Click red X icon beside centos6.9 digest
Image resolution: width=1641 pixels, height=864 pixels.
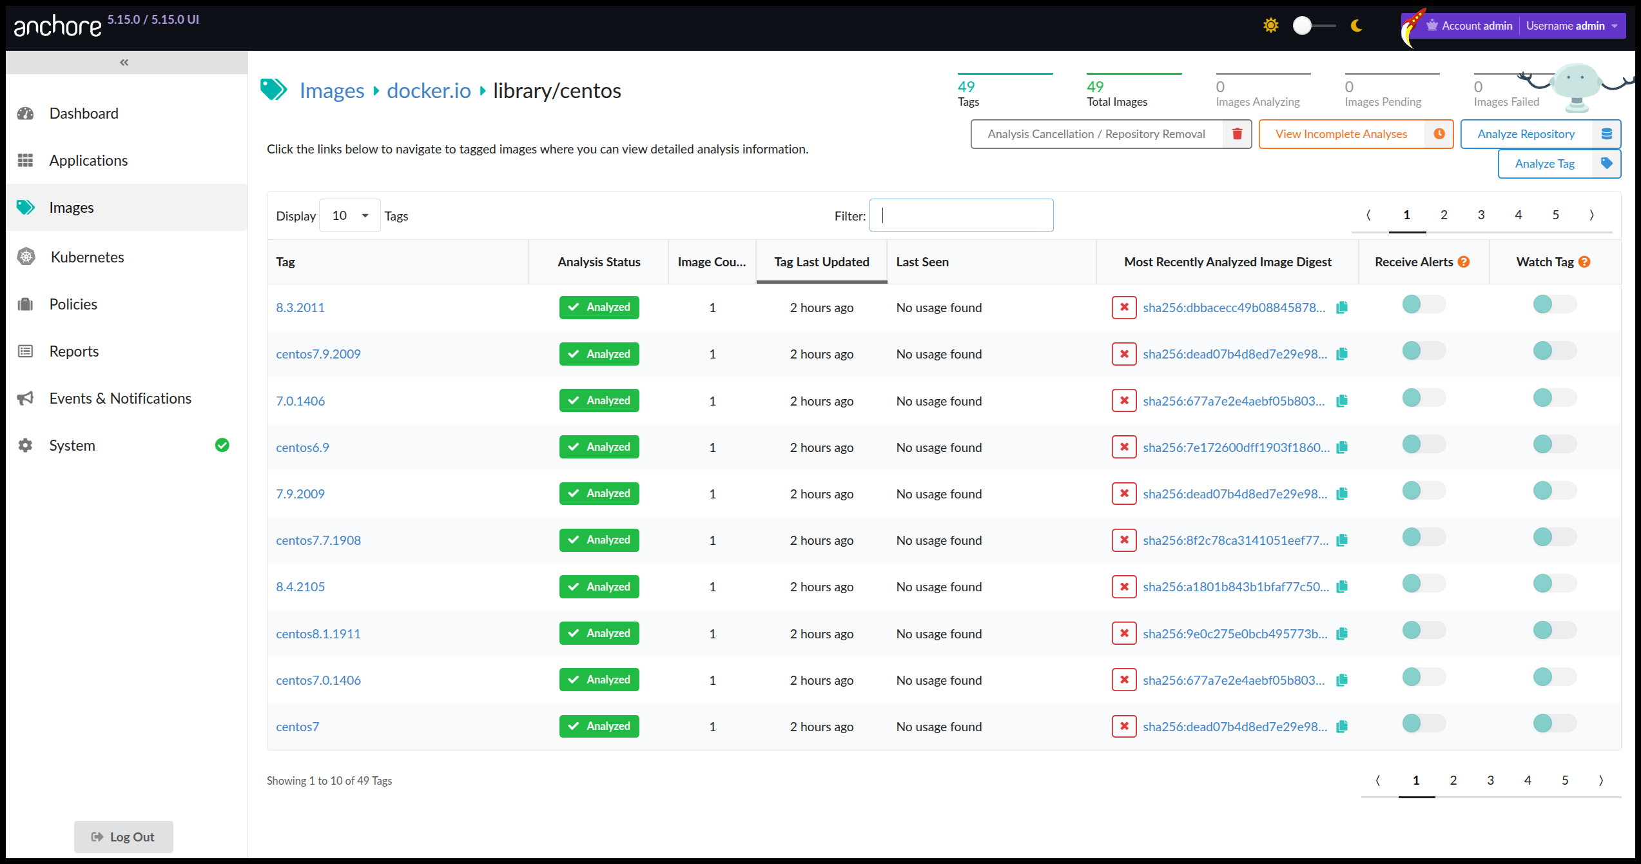1123,447
